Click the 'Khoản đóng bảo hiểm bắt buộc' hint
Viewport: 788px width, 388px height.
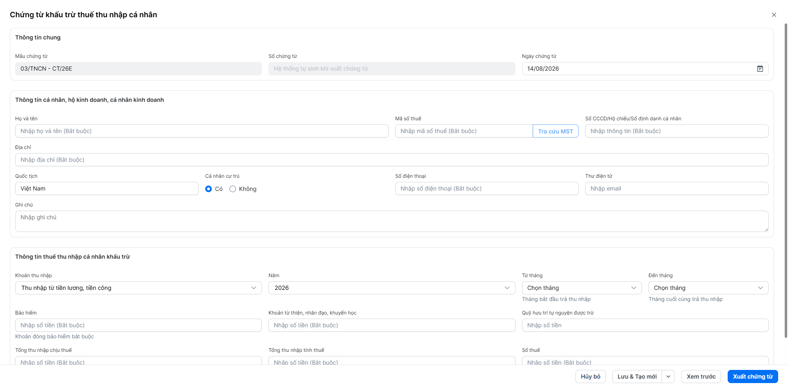point(55,337)
